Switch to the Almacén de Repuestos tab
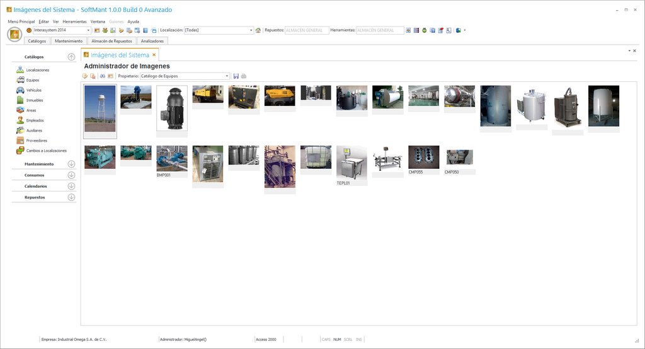 pyautogui.click(x=111, y=41)
